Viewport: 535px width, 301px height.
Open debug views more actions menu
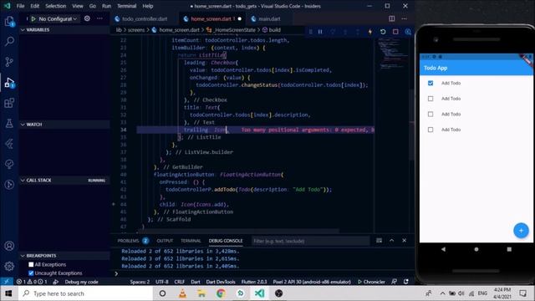click(x=99, y=18)
